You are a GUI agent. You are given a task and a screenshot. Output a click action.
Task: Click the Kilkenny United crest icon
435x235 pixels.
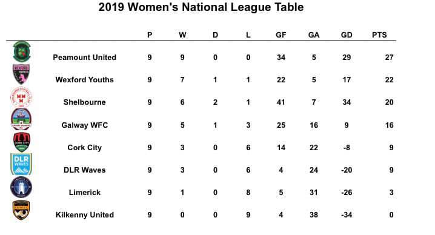[x=21, y=210]
